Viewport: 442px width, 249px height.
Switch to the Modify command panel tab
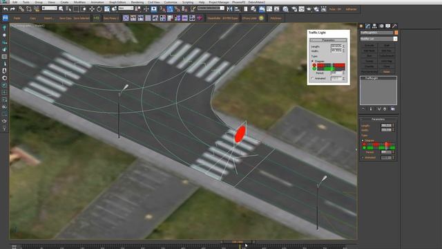click(x=368, y=26)
